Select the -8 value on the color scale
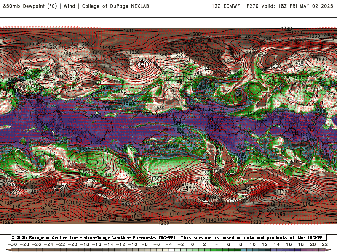Screen dimensions: 337x252 (x=144, y=244)
